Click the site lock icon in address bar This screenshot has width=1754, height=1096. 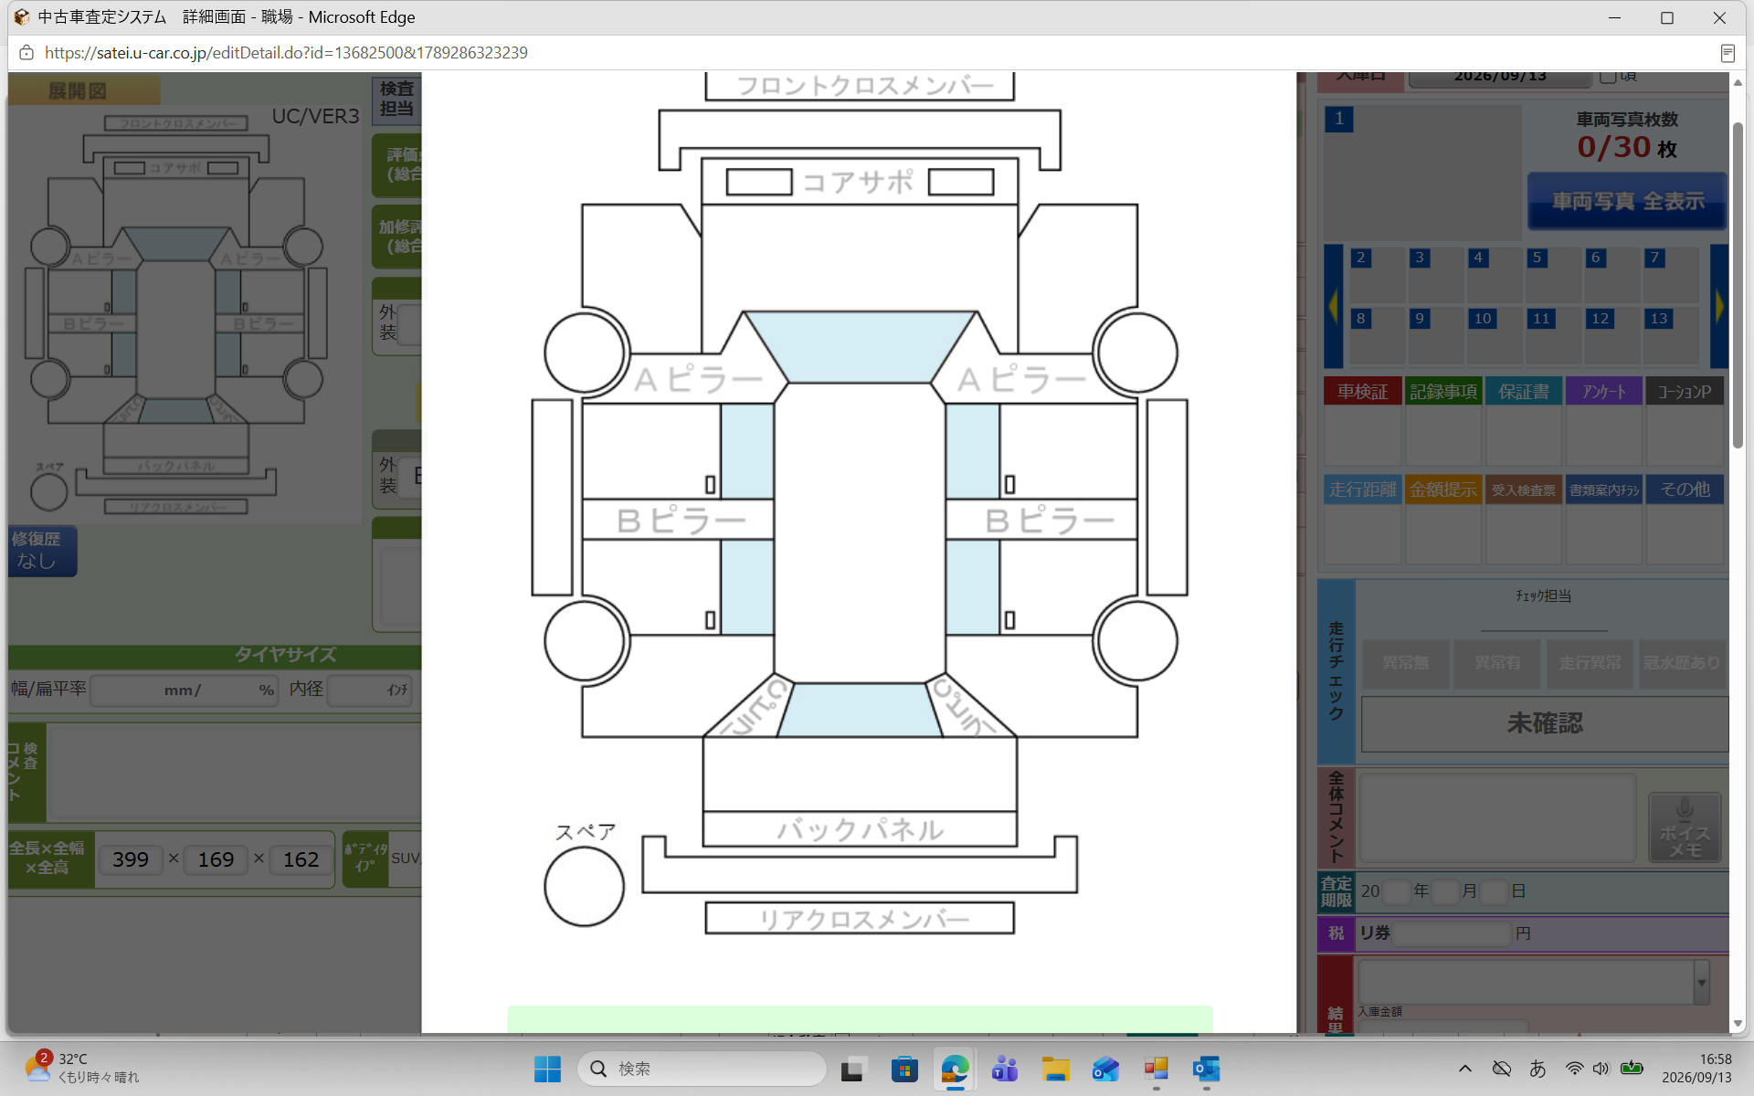coord(26,53)
